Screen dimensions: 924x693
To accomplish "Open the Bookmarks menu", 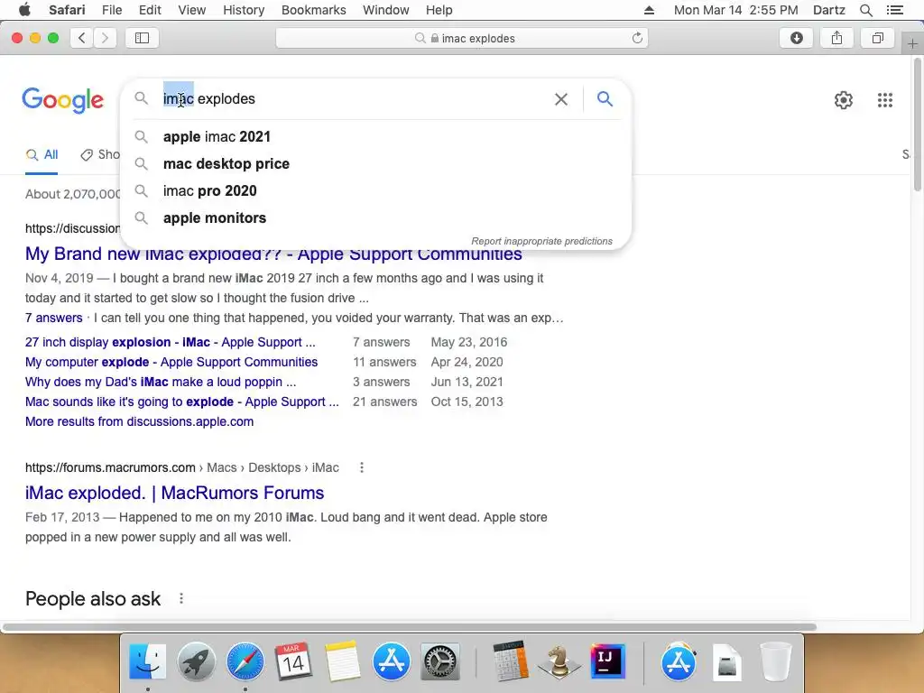I will point(313,10).
